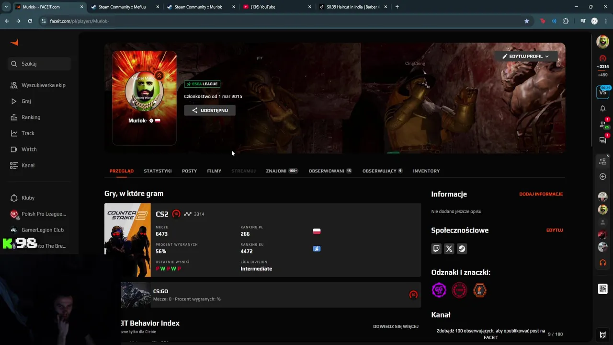Click the party lobby icon with 5
Viewport: 613px width, 345px height.
(603, 161)
